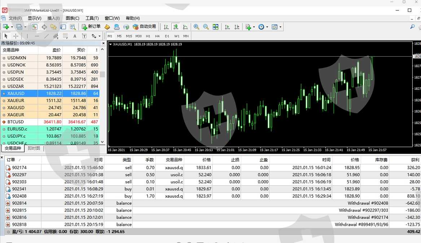Draw a trendline with the diagonal line tool
Screen dimensions: 421x243
pos(46,36)
